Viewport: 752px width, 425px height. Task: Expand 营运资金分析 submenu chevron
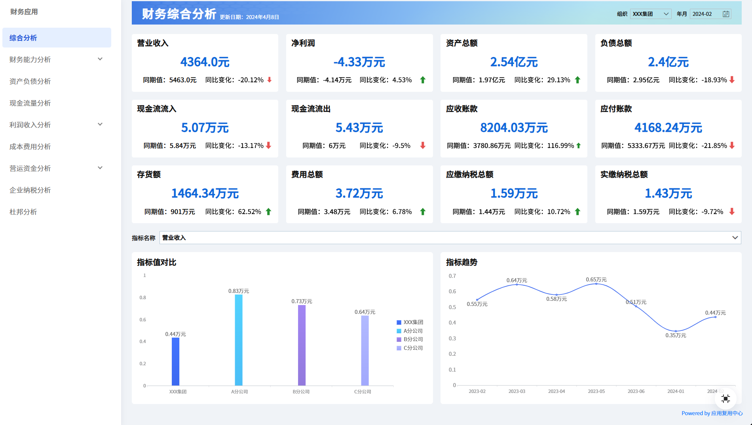[x=100, y=168]
